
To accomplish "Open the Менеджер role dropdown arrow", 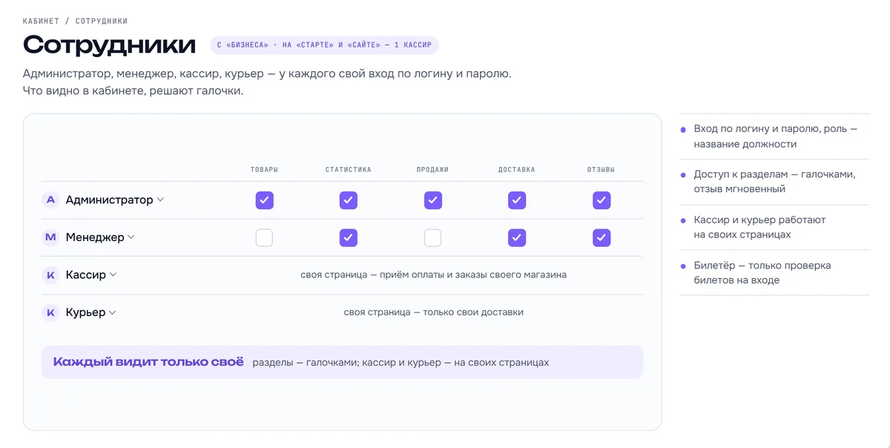I will pos(131,237).
